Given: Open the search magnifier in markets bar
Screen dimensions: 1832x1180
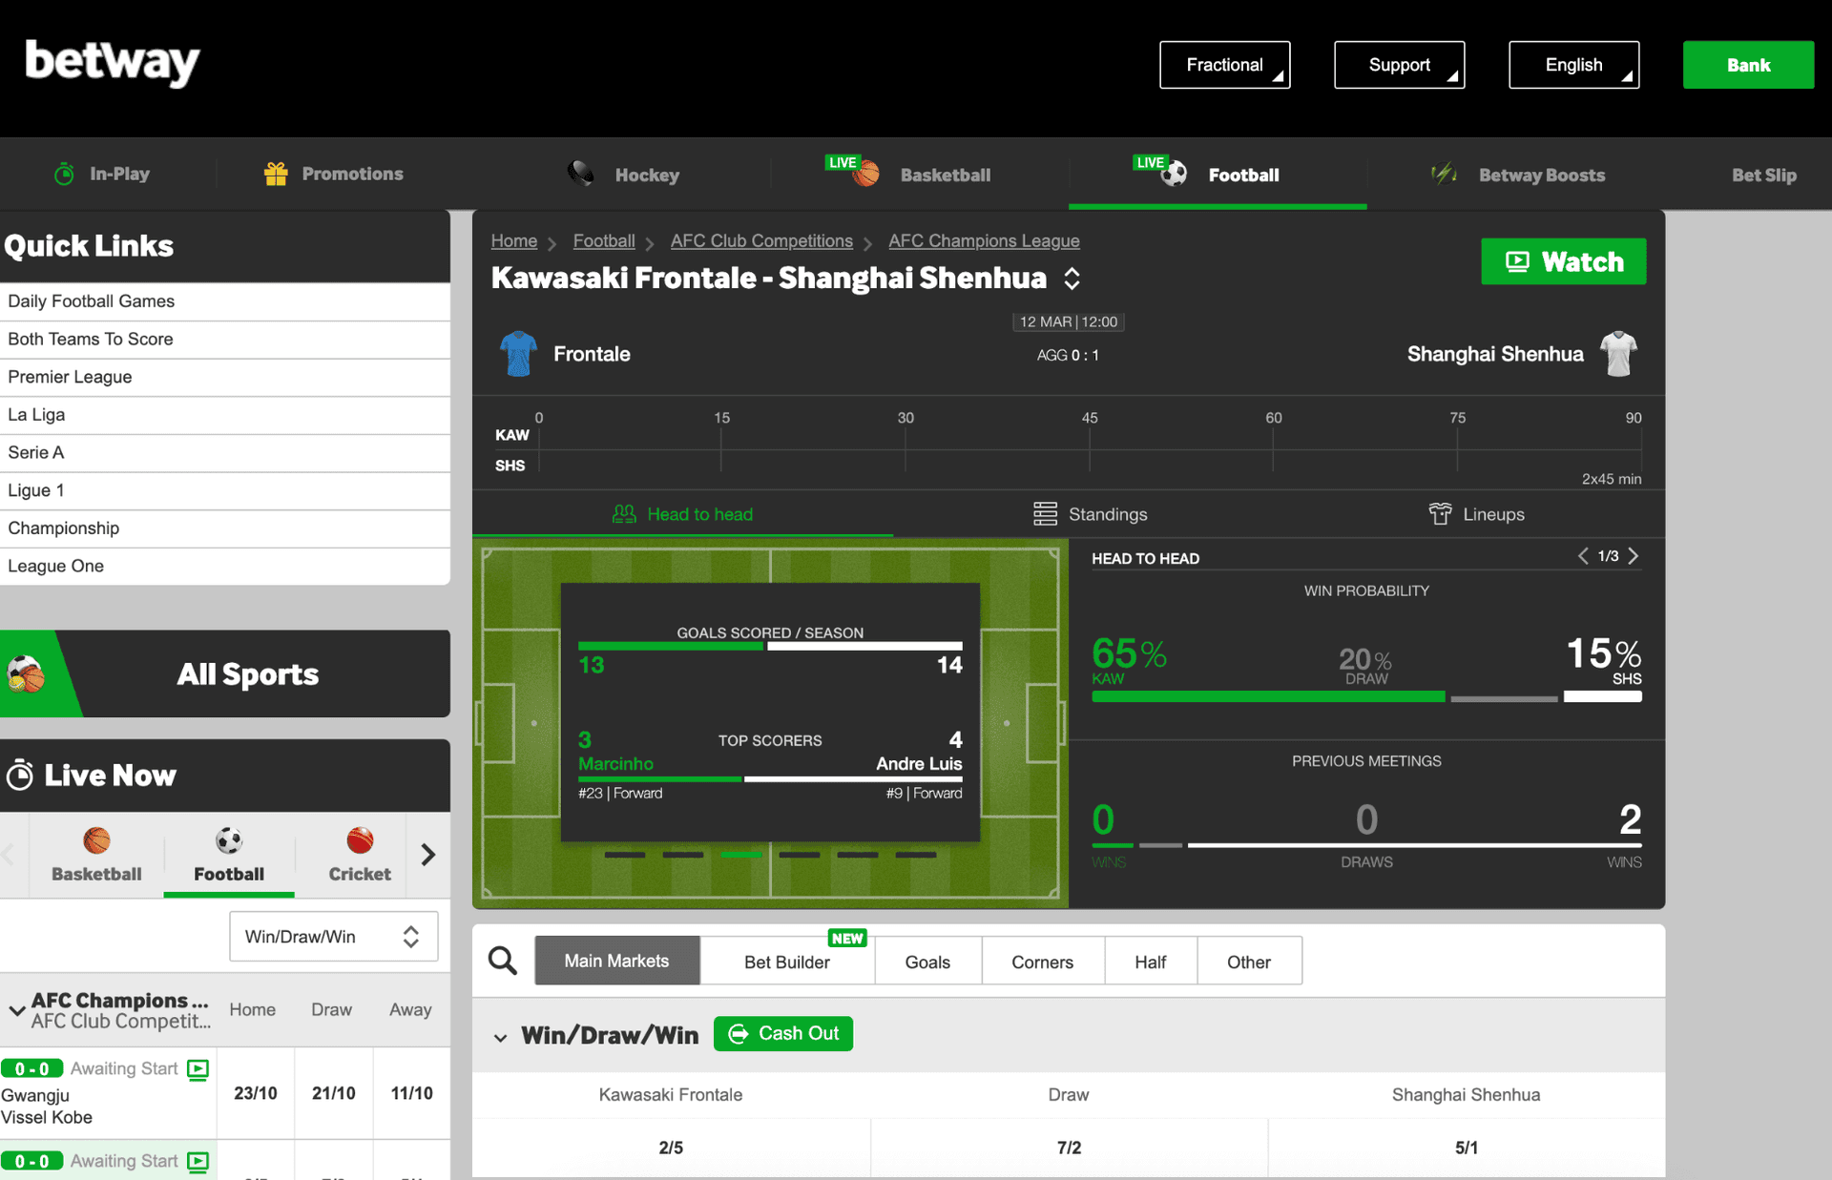Looking at the screenshot, I should (502, 961).
